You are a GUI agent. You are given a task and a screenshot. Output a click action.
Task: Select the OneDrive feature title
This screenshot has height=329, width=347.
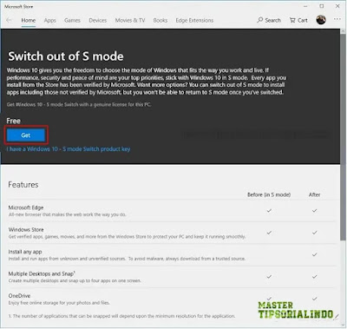tap(19, 296)
